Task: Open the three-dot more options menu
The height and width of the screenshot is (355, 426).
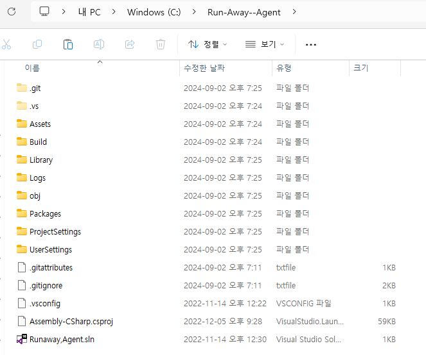Action: click(x=311, y=45)
